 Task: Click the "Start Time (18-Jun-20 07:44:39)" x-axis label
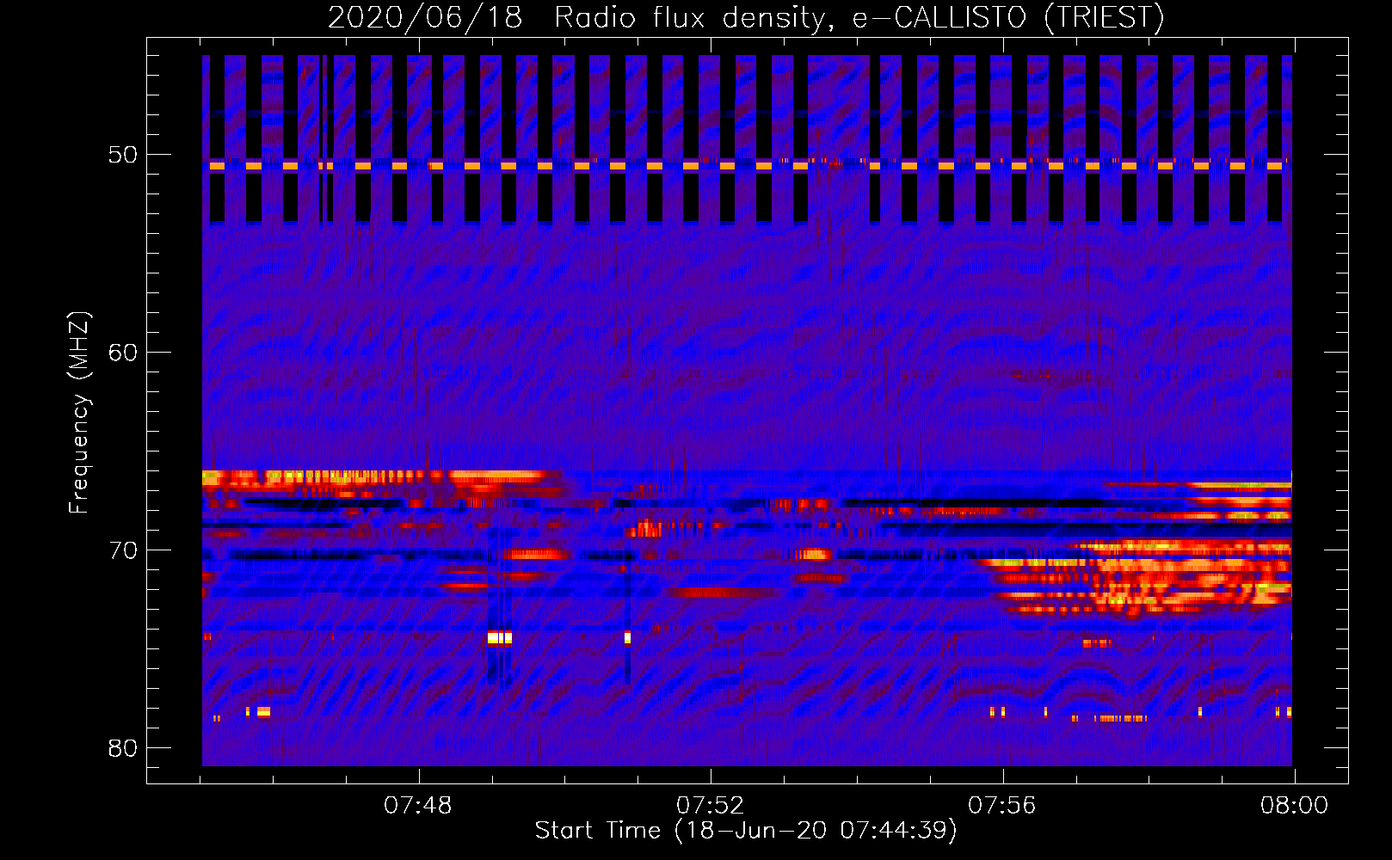[x=746, y=831]
